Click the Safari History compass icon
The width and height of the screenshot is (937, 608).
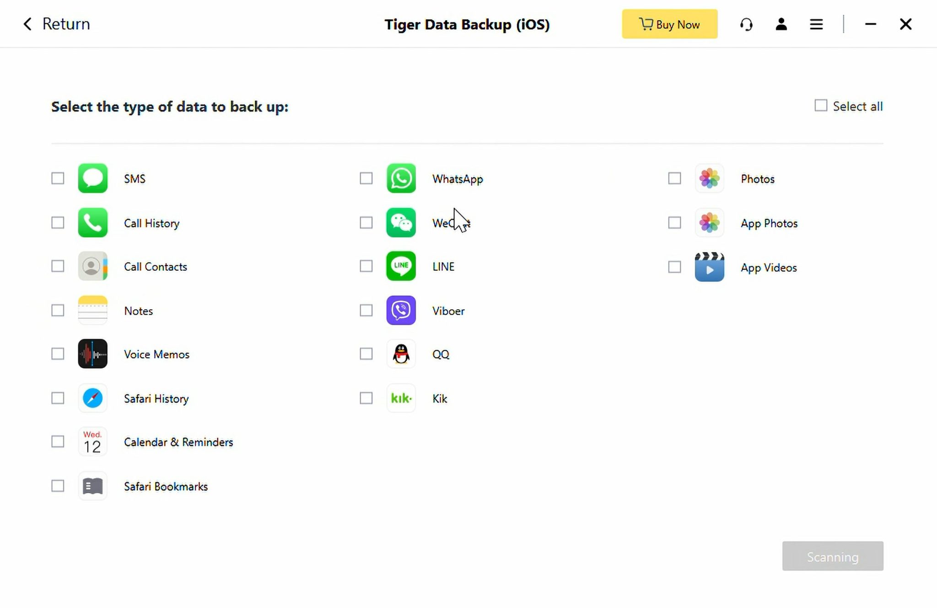92,398
